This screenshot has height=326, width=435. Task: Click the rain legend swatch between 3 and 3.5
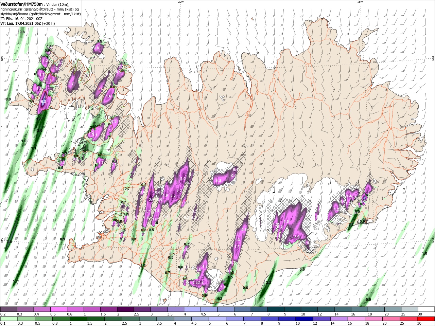(x=147, y=319)
